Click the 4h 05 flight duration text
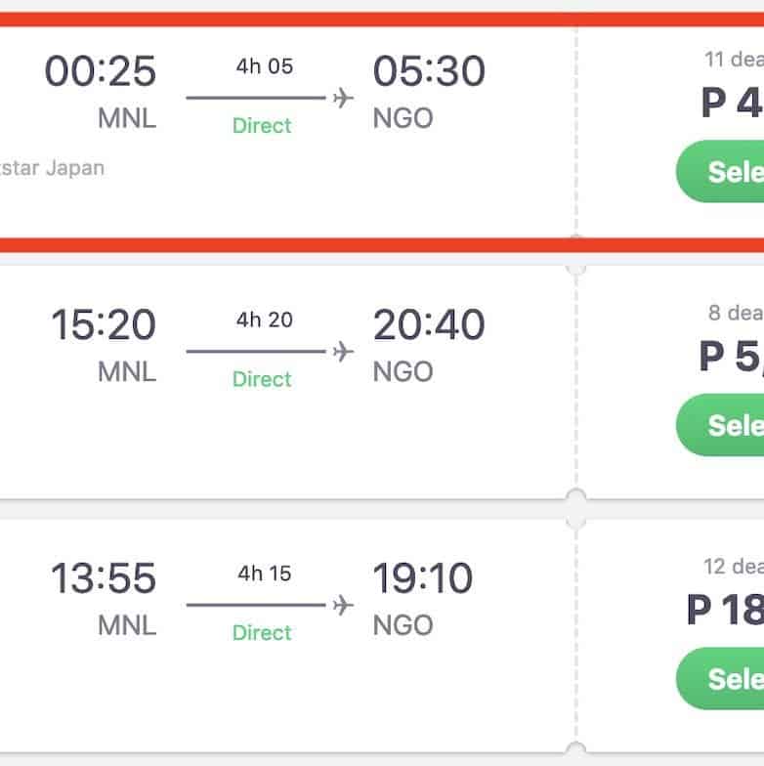 tap(264, 66)
